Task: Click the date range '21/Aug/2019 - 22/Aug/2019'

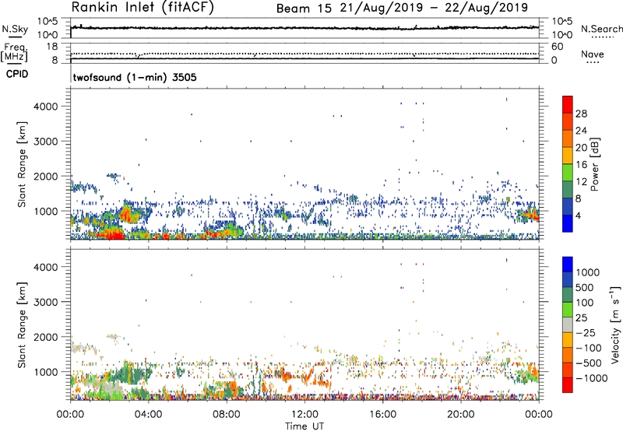Action: 434,8
